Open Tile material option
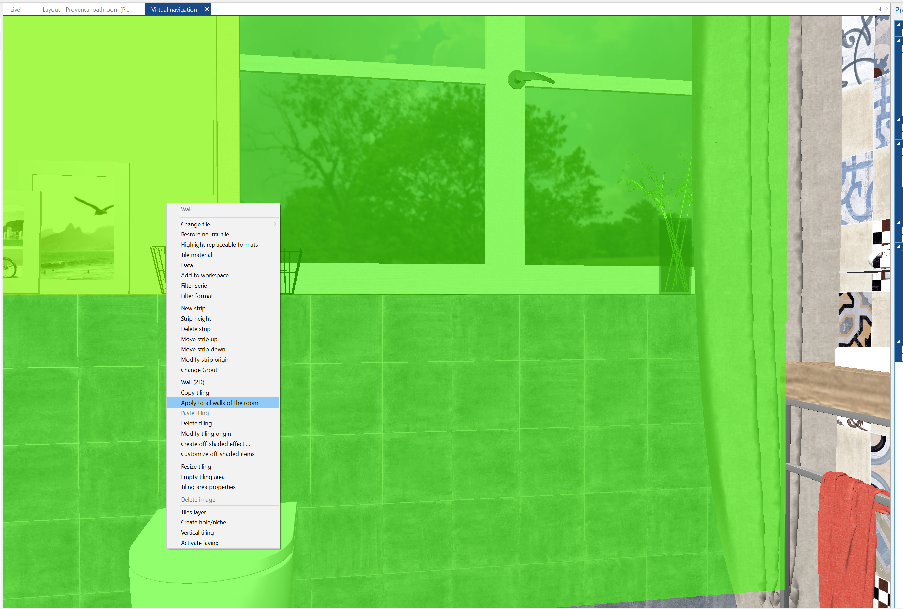Screen dimensions: 903x609 (x=223, y=255)
